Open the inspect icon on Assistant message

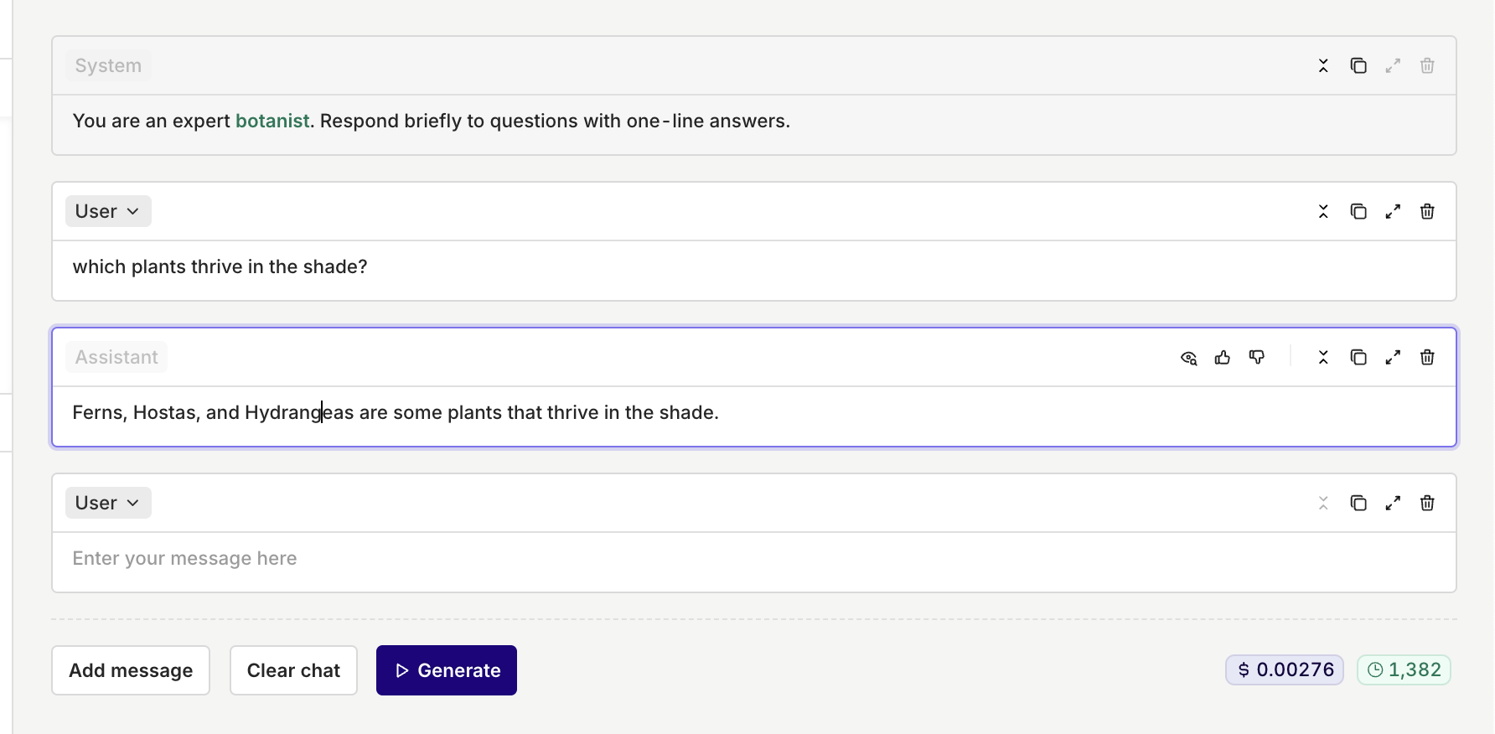coord(1188,358)
